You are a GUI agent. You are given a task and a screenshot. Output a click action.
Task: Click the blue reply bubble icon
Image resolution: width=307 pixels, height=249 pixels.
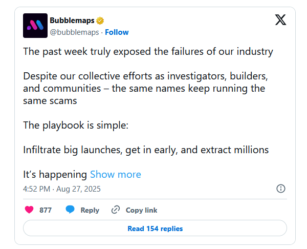70,210
